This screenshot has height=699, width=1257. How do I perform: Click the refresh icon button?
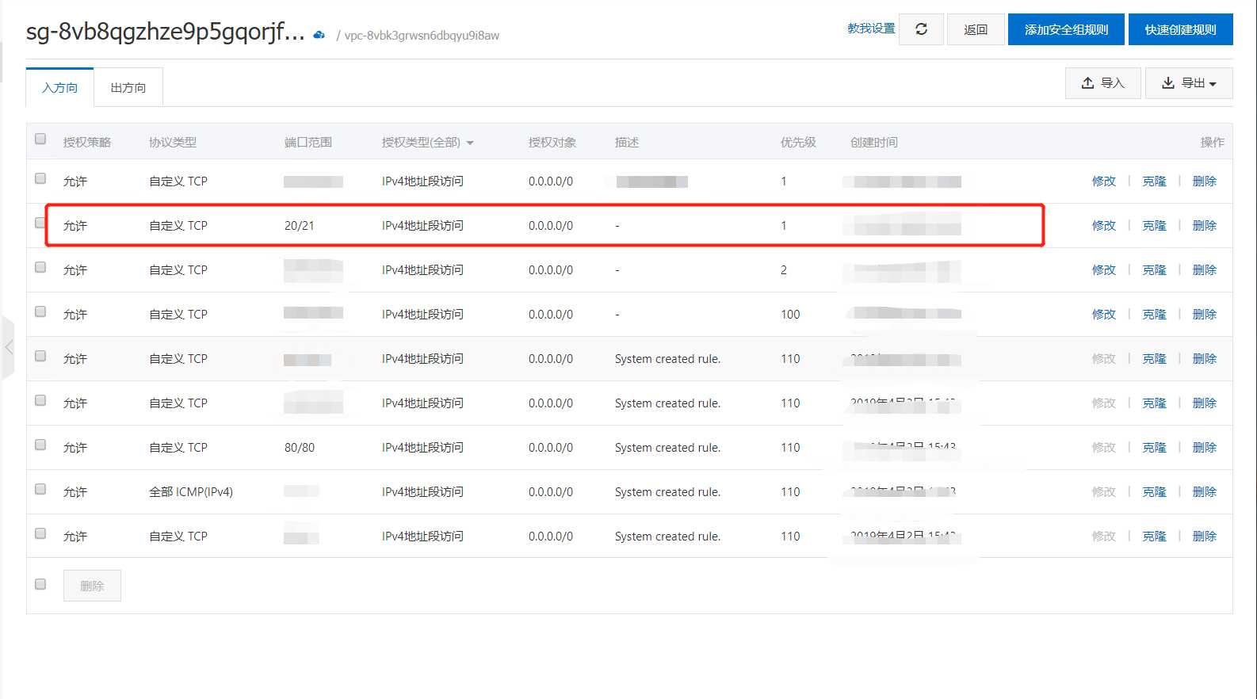[921, 29]
